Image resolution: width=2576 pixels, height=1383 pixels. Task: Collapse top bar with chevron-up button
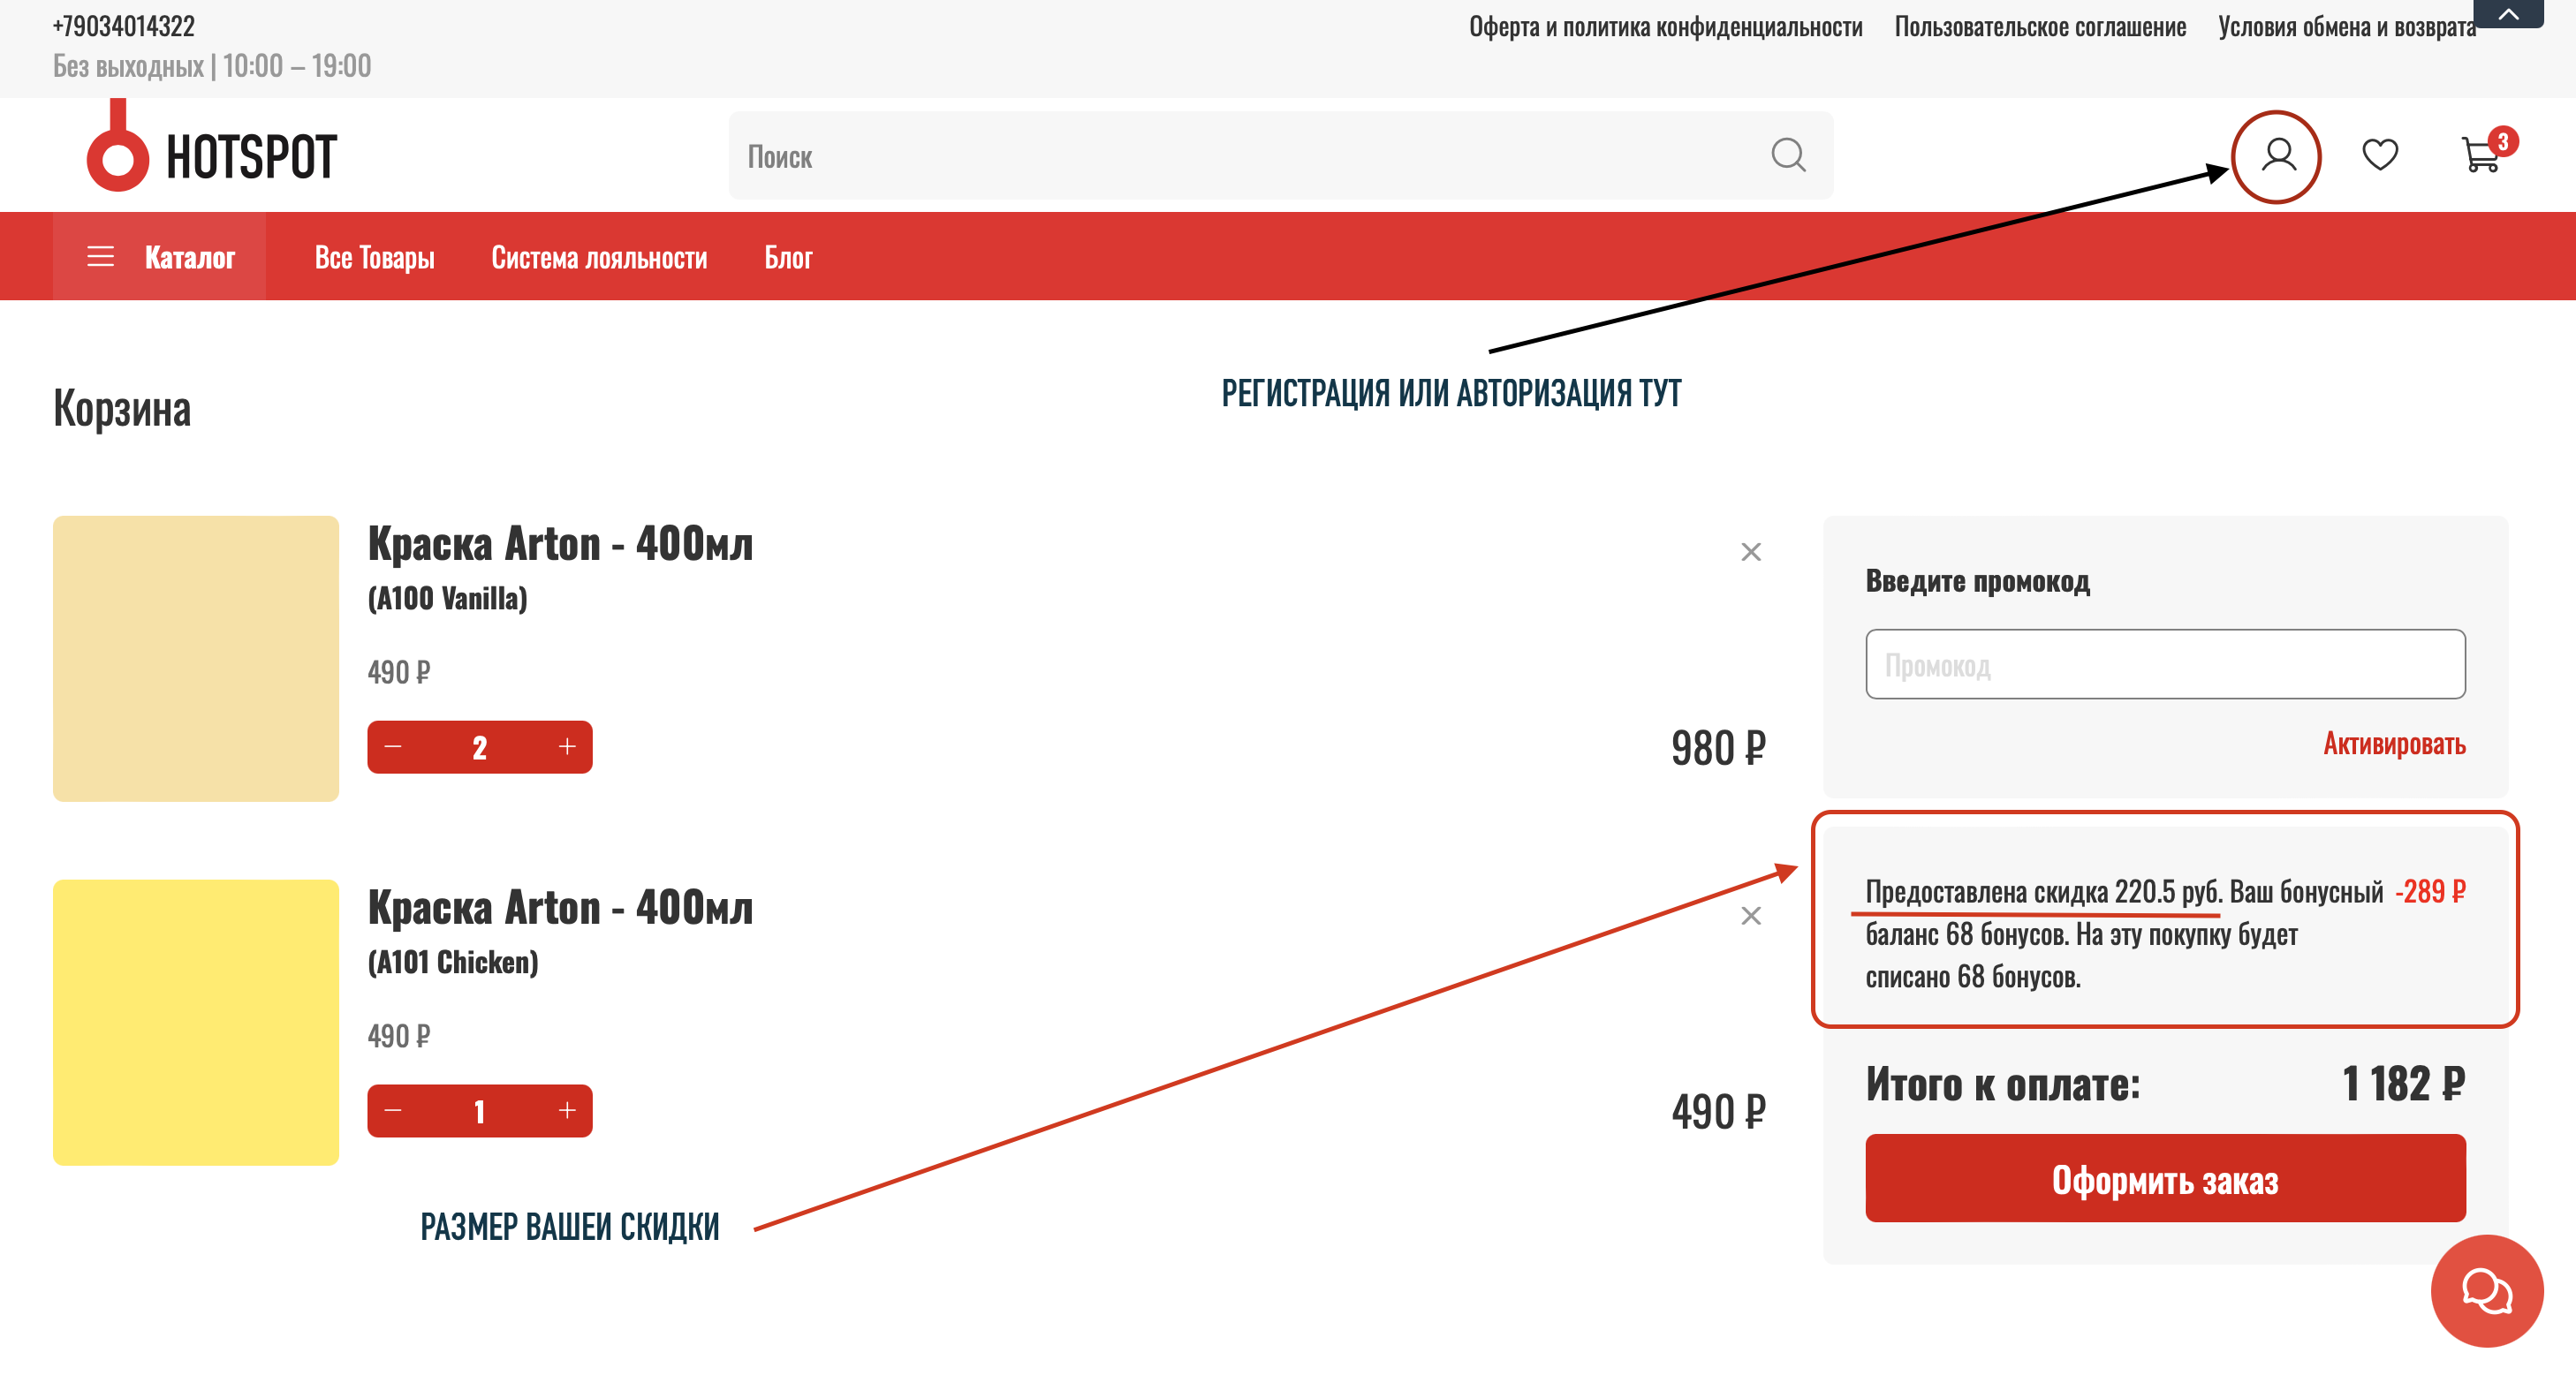click(x=2508, y=14)
